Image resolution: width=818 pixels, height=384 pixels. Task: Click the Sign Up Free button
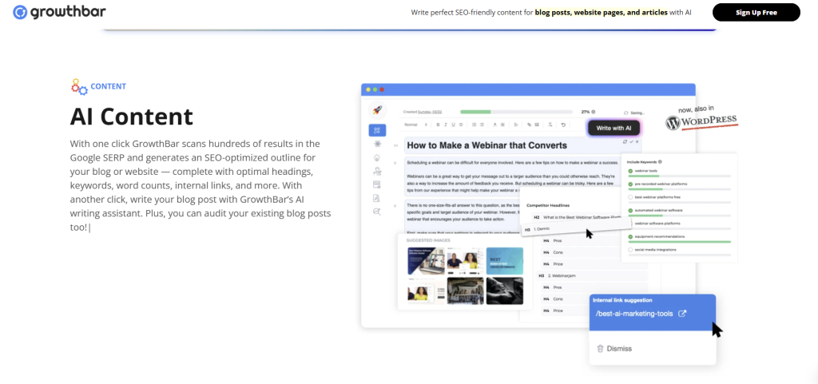[x=756, y=13]
